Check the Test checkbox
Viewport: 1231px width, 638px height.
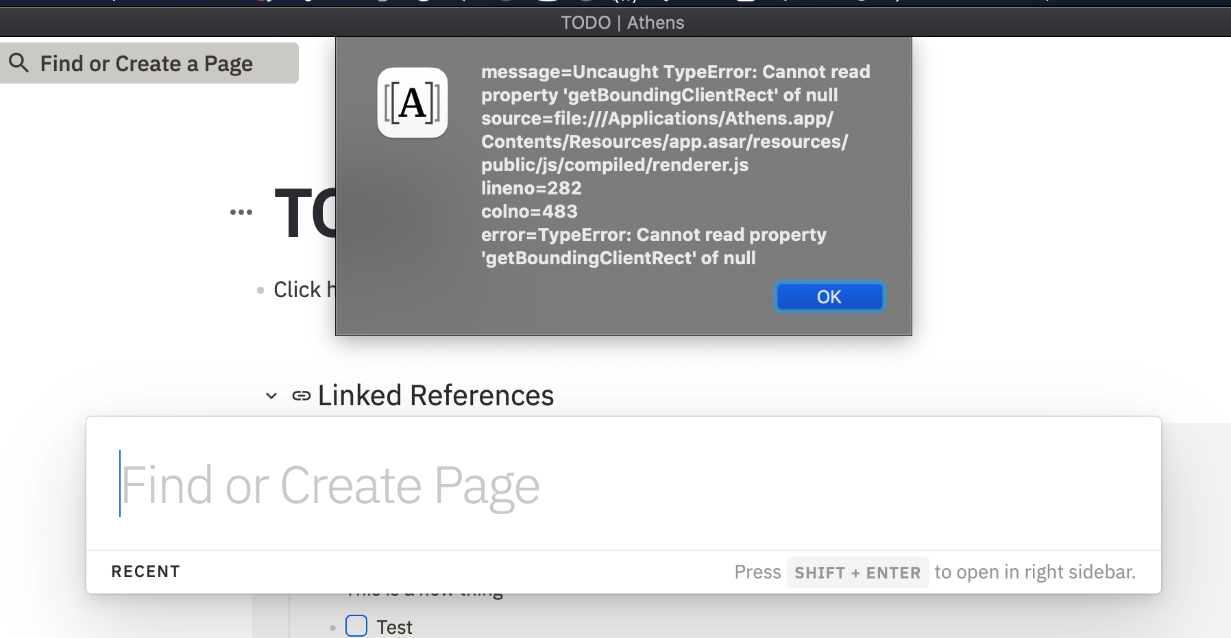[356, 625]
